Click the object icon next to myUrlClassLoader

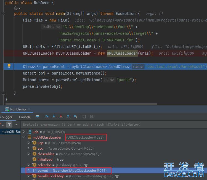(x=30, y=137)
